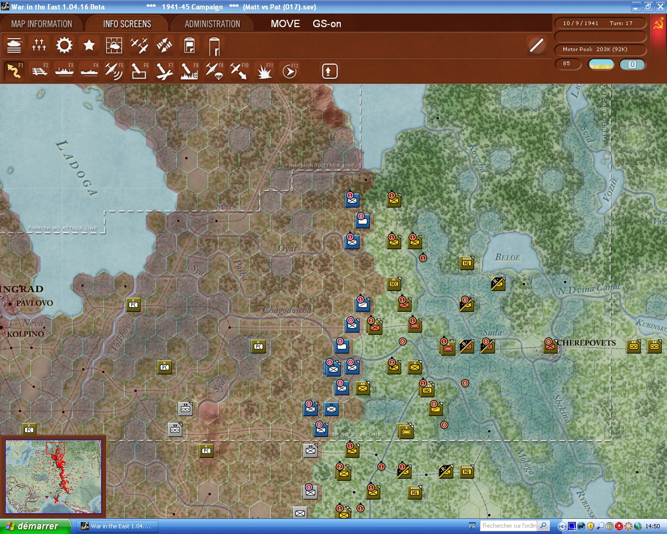Click the blue zero counter indicator
Screen dimensions: 667x534
click(x=632, y=64)
